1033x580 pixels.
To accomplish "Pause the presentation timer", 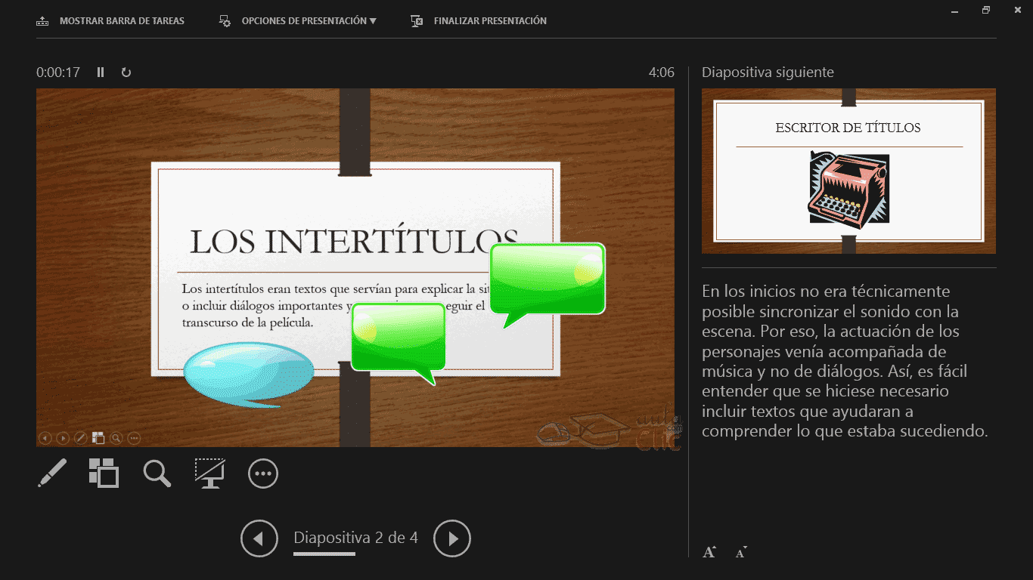I will pyautogui.click(x=101, y=72).
